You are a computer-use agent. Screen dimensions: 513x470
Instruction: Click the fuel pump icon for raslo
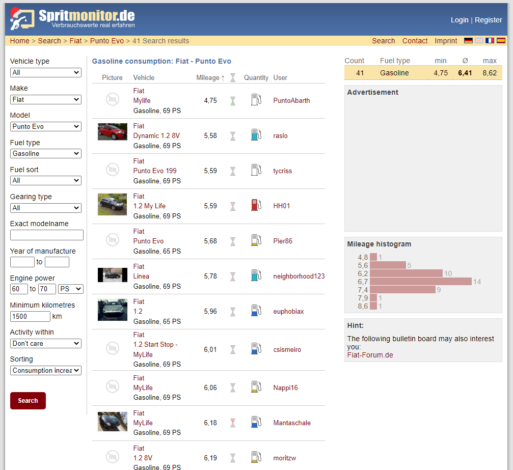[256, 135]
